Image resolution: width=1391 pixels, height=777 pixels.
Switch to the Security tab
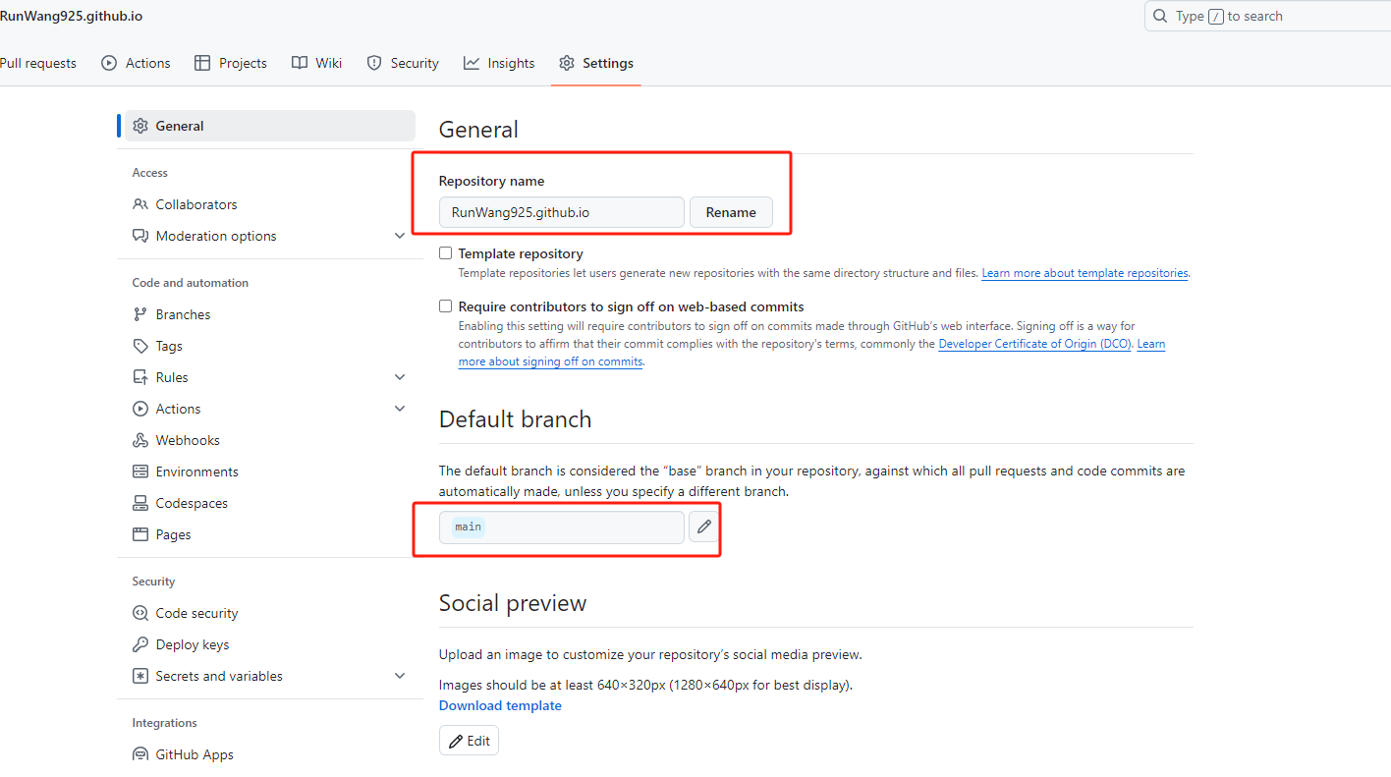tap(403, 63)
